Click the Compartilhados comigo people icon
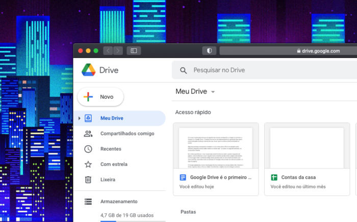Screen dimensions: 357x222 click(x=88, y=133)
